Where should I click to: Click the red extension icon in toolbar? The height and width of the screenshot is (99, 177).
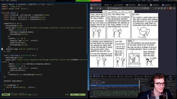tap(171, 8)
